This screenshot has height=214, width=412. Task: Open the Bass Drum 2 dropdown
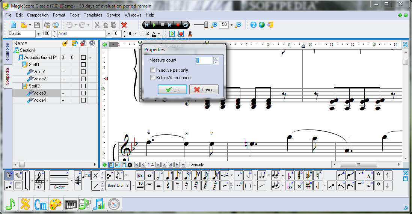[133, 185]
